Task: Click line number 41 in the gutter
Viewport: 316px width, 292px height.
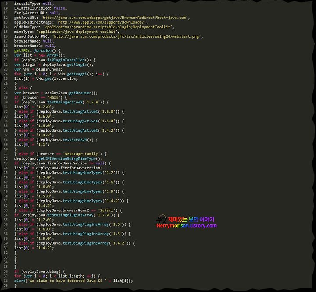Action: [x=6, y=154]
